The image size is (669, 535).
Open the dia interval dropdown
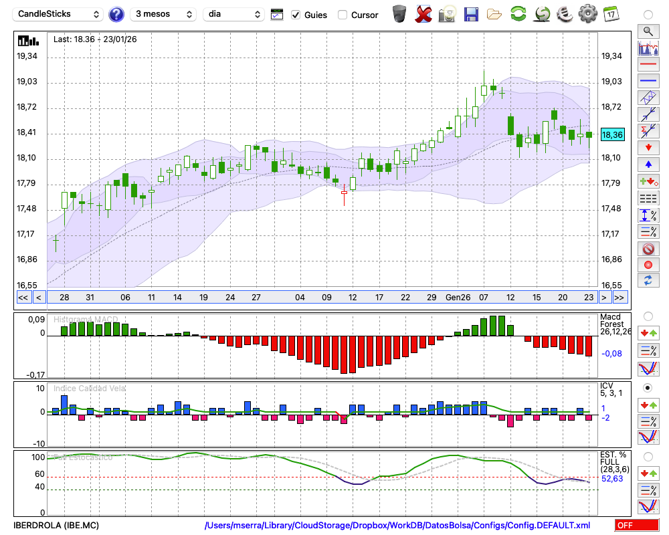(233, 15)
